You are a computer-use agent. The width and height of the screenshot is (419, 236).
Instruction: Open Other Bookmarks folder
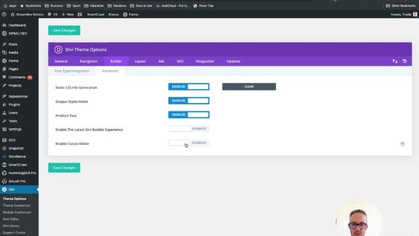pyautogui.click(x=401, y=6)
